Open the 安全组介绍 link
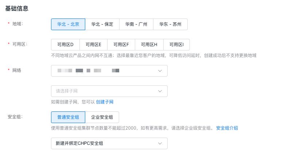This screenshot has width=305, height=159. [227, 128]
